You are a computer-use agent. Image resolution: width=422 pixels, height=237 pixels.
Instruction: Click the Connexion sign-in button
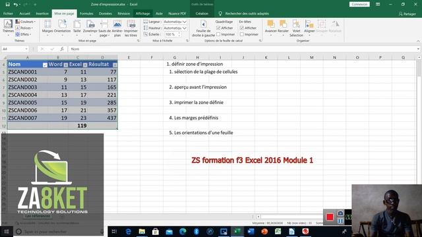[x=359, y=5]
